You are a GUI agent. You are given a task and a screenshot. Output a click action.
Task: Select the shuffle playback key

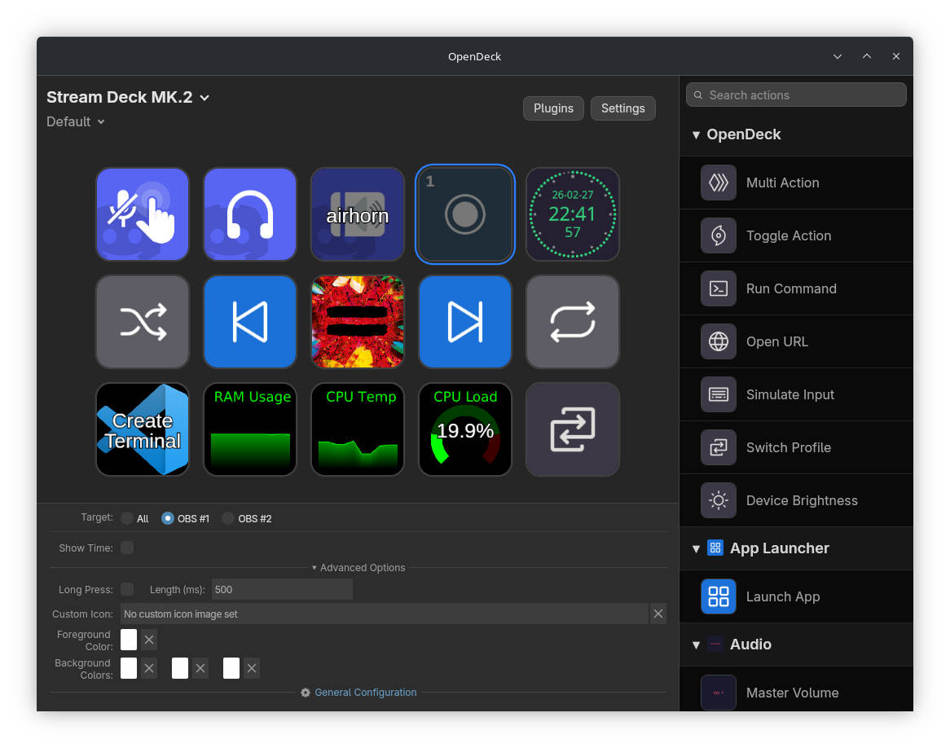pyautogui.click(x=143, y=322)
